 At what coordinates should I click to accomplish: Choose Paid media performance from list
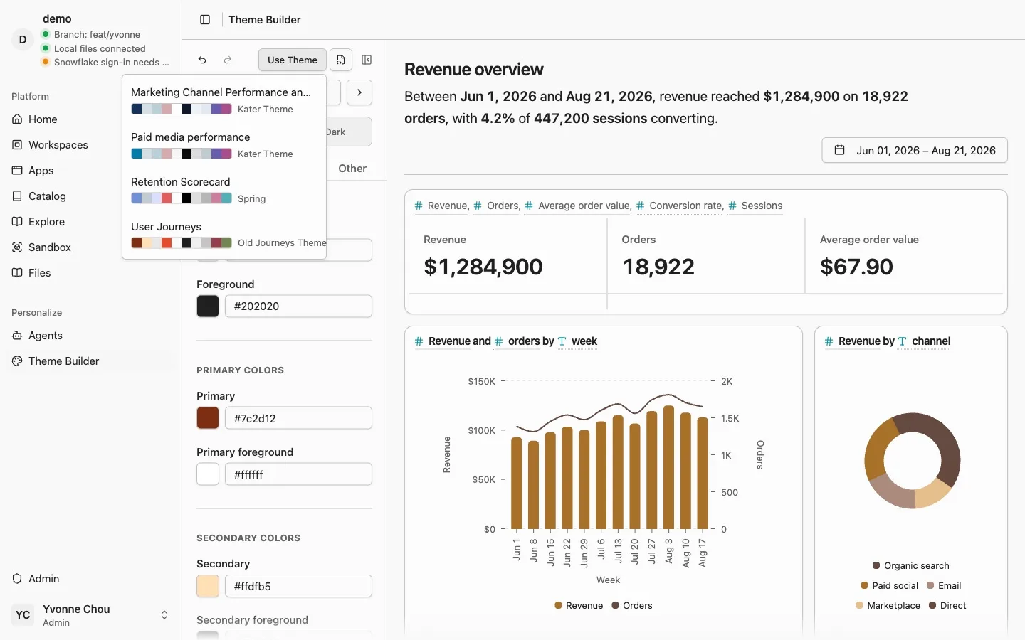(224, 145)
